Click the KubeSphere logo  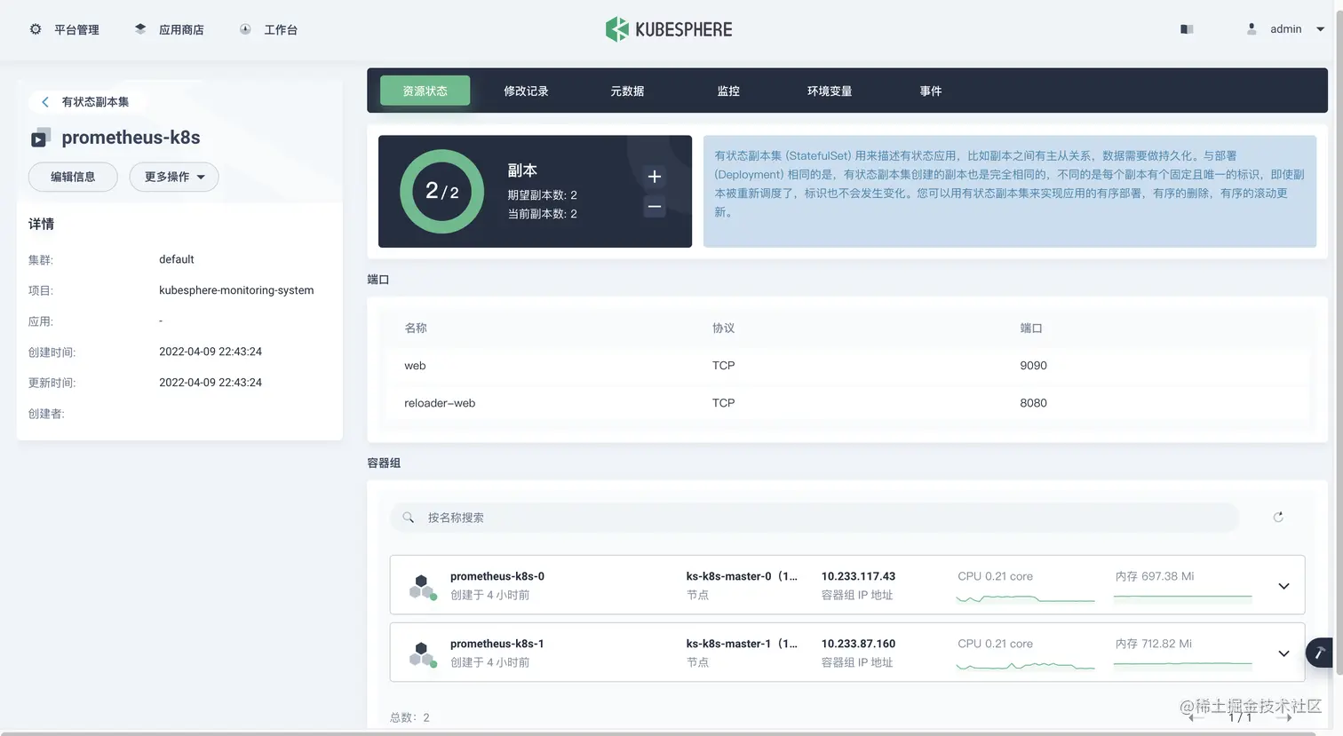coord(669,29)
